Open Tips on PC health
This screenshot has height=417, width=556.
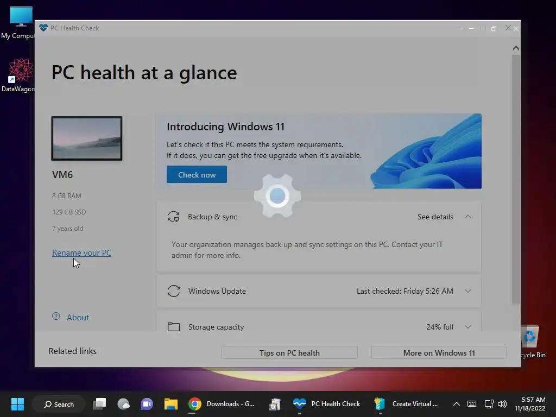click(289, 353)
